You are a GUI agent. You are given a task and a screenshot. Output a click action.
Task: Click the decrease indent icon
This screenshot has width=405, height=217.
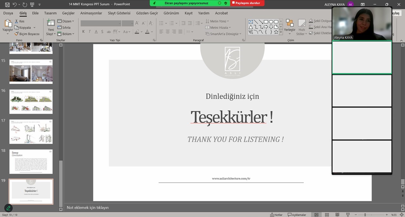(x=184, y=23)
